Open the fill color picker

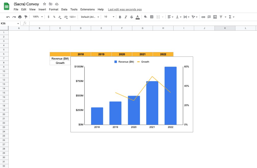145,17
